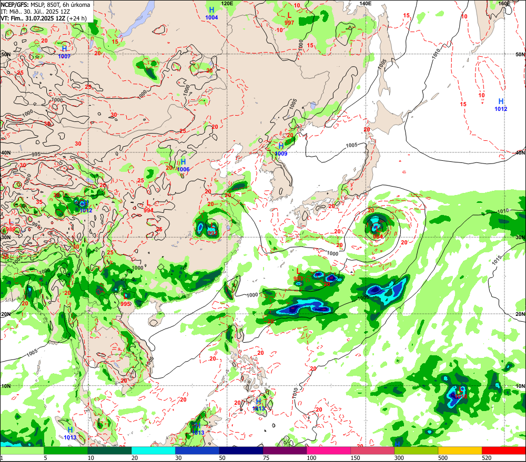Screen dimensions: 526x462
Task: Click the high pressure marker 'H 1006'
Action: point(183,165)
